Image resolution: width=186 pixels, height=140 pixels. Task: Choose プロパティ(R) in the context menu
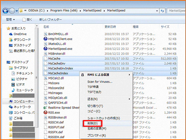point(106,135)
